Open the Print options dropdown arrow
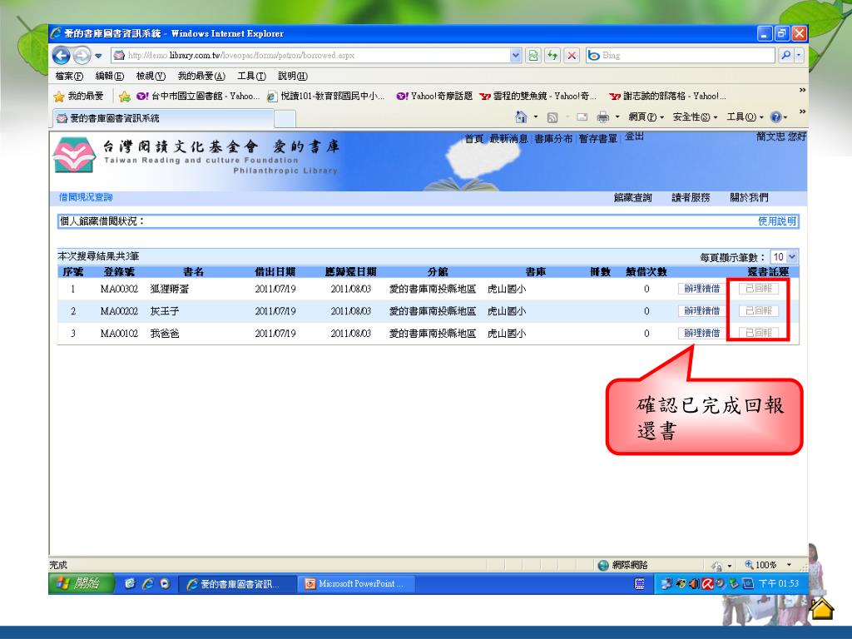 (x=617, y=116)
